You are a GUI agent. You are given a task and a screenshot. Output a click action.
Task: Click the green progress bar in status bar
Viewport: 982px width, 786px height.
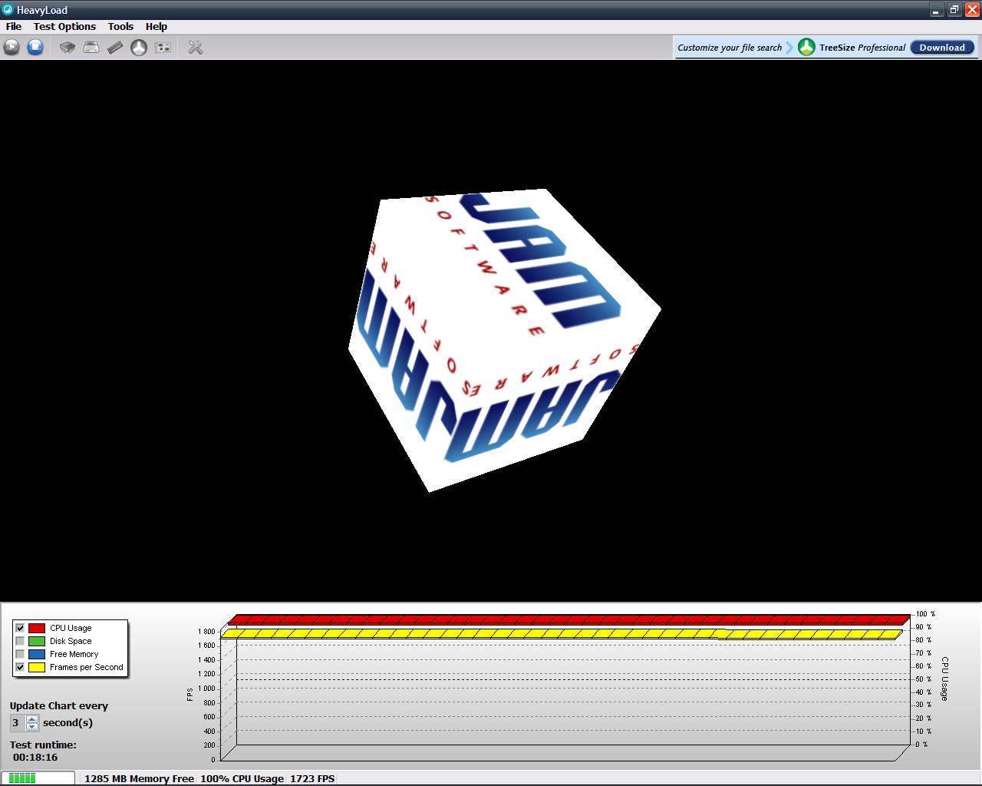pos(38,778)
